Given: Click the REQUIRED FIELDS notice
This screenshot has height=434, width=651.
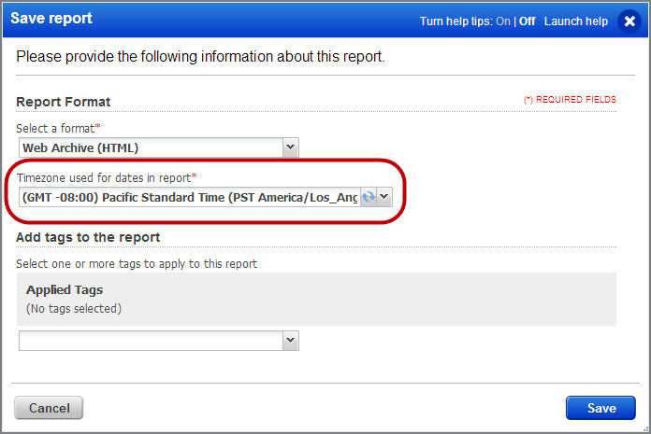Looking at the screenshot, I should (570, 100).
